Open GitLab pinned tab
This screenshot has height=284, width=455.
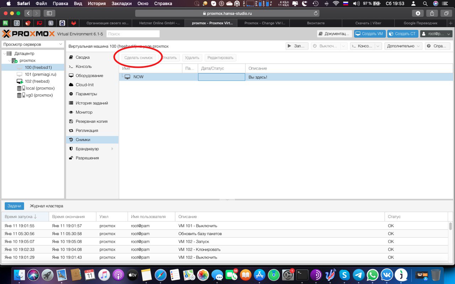click(x=73, y=23)
